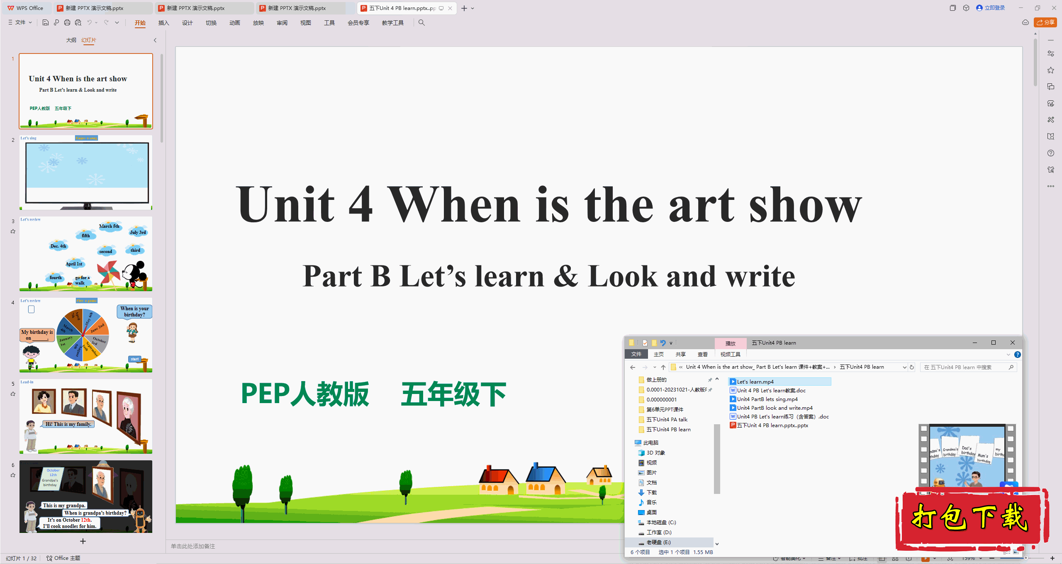Click the animation star marker on slide 5
The width and height of the screenshot is (1062, 564).
13,394
